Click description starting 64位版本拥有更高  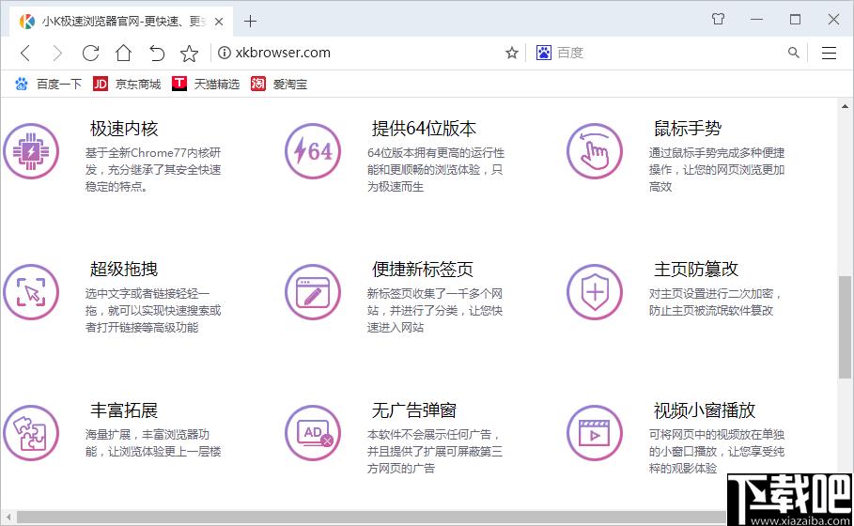436,169
